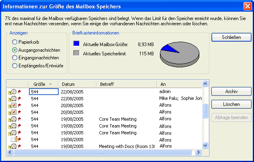Click the clock icon in the topmost Core Team Meeting row
Viewport: 254px width, 162px height.
[12, 119]
